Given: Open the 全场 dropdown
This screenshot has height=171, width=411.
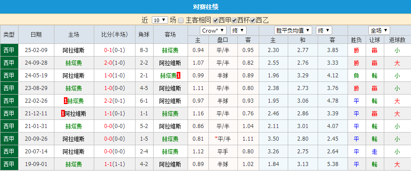Looking at the screenshot, I should pos(379,30).
